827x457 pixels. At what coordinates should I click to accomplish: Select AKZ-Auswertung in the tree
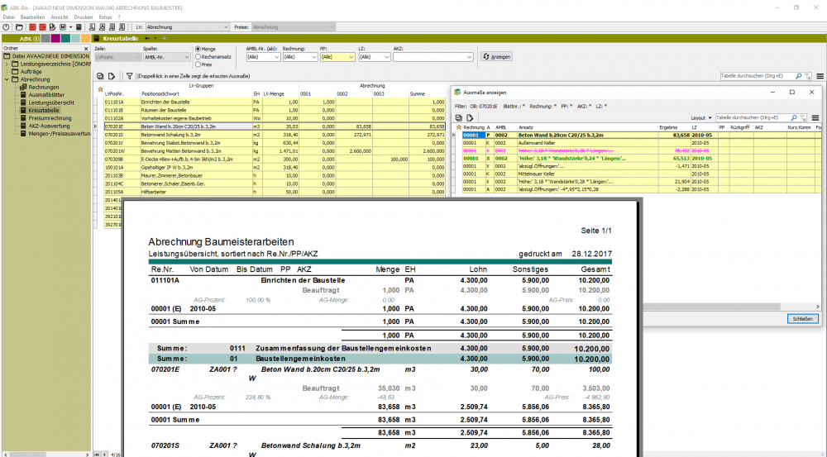(x=49, y=126)
